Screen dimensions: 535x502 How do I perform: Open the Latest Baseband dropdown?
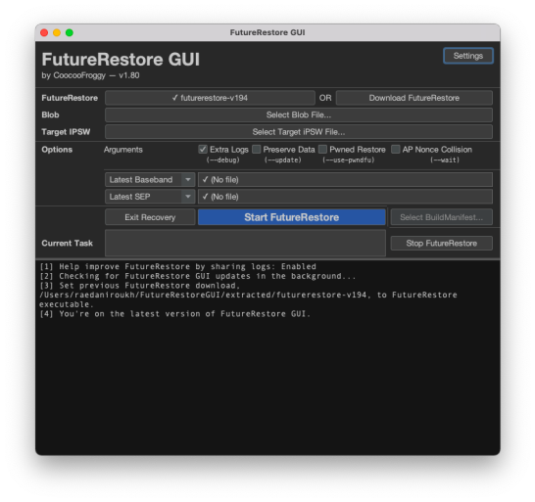(x=150, y=180)
